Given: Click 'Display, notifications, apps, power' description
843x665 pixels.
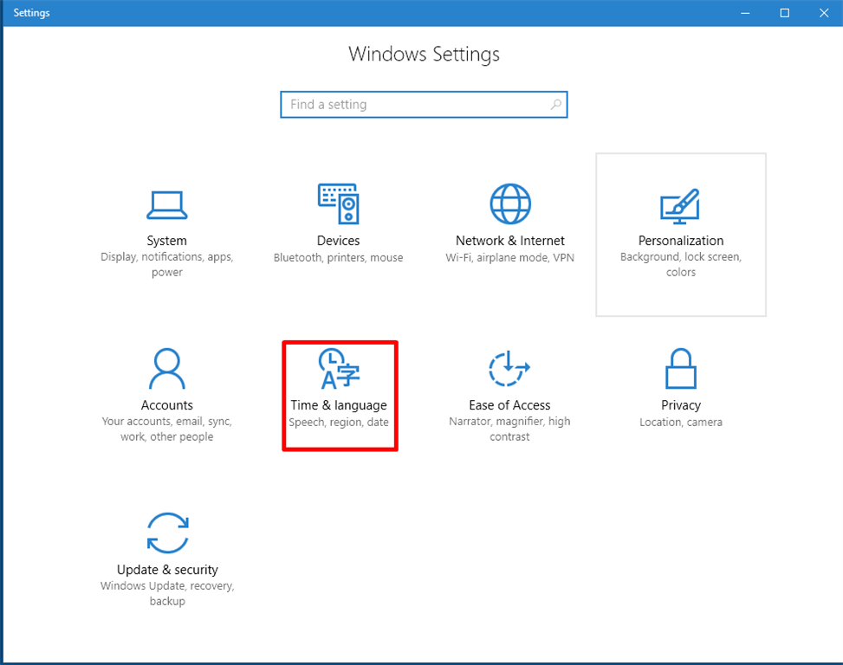Looking at the screenshot, I should point(166,264).
